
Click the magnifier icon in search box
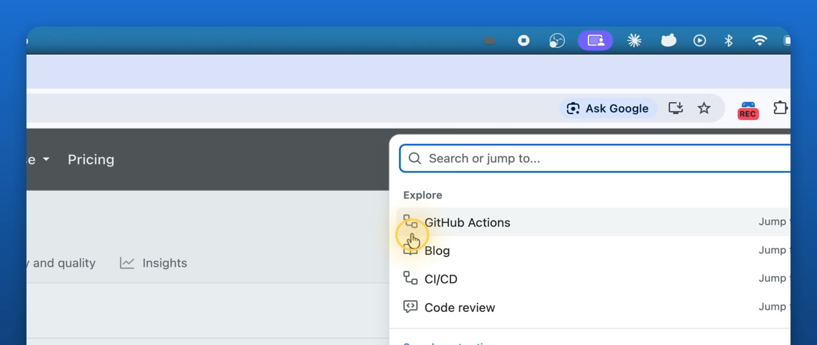click(415, 159)
